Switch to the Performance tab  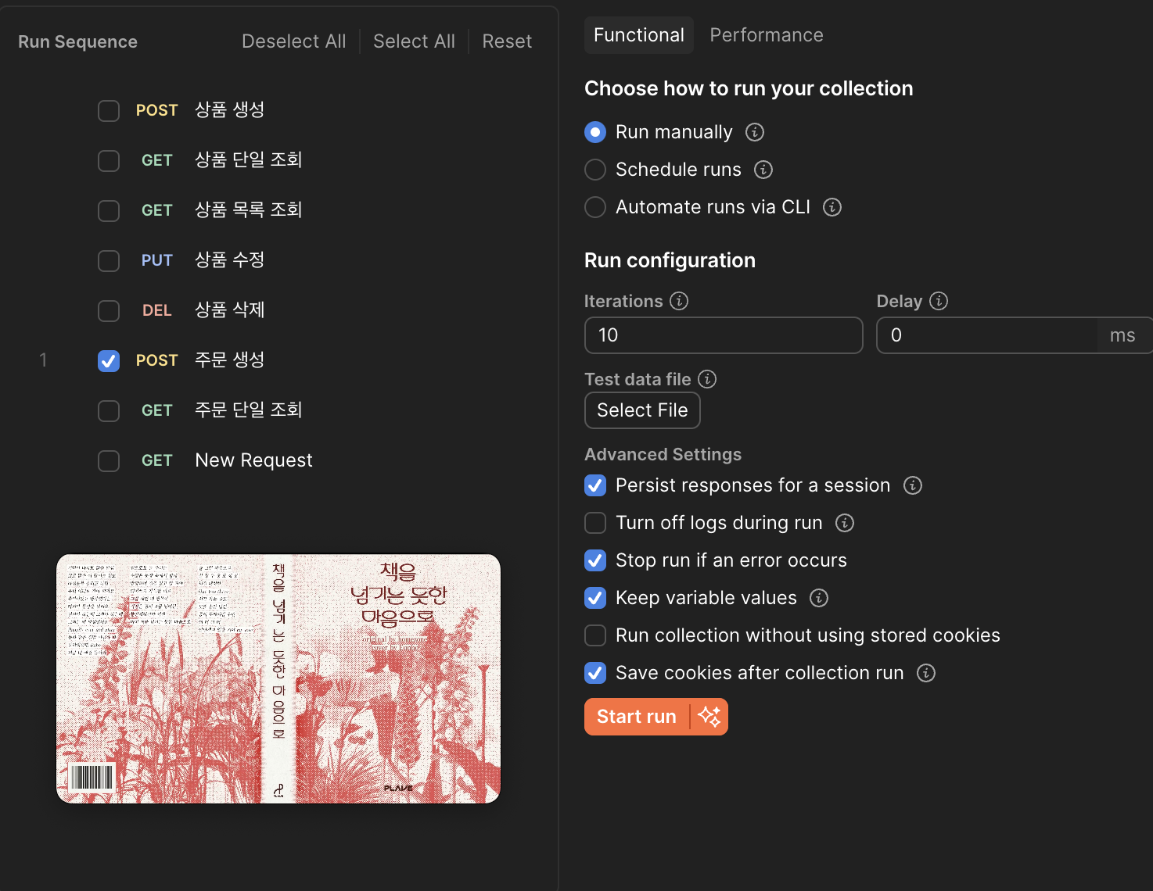767,35
